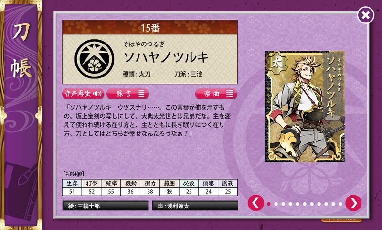
Task: Click the 太 sword-type badge on card
Action: (276, 63)
